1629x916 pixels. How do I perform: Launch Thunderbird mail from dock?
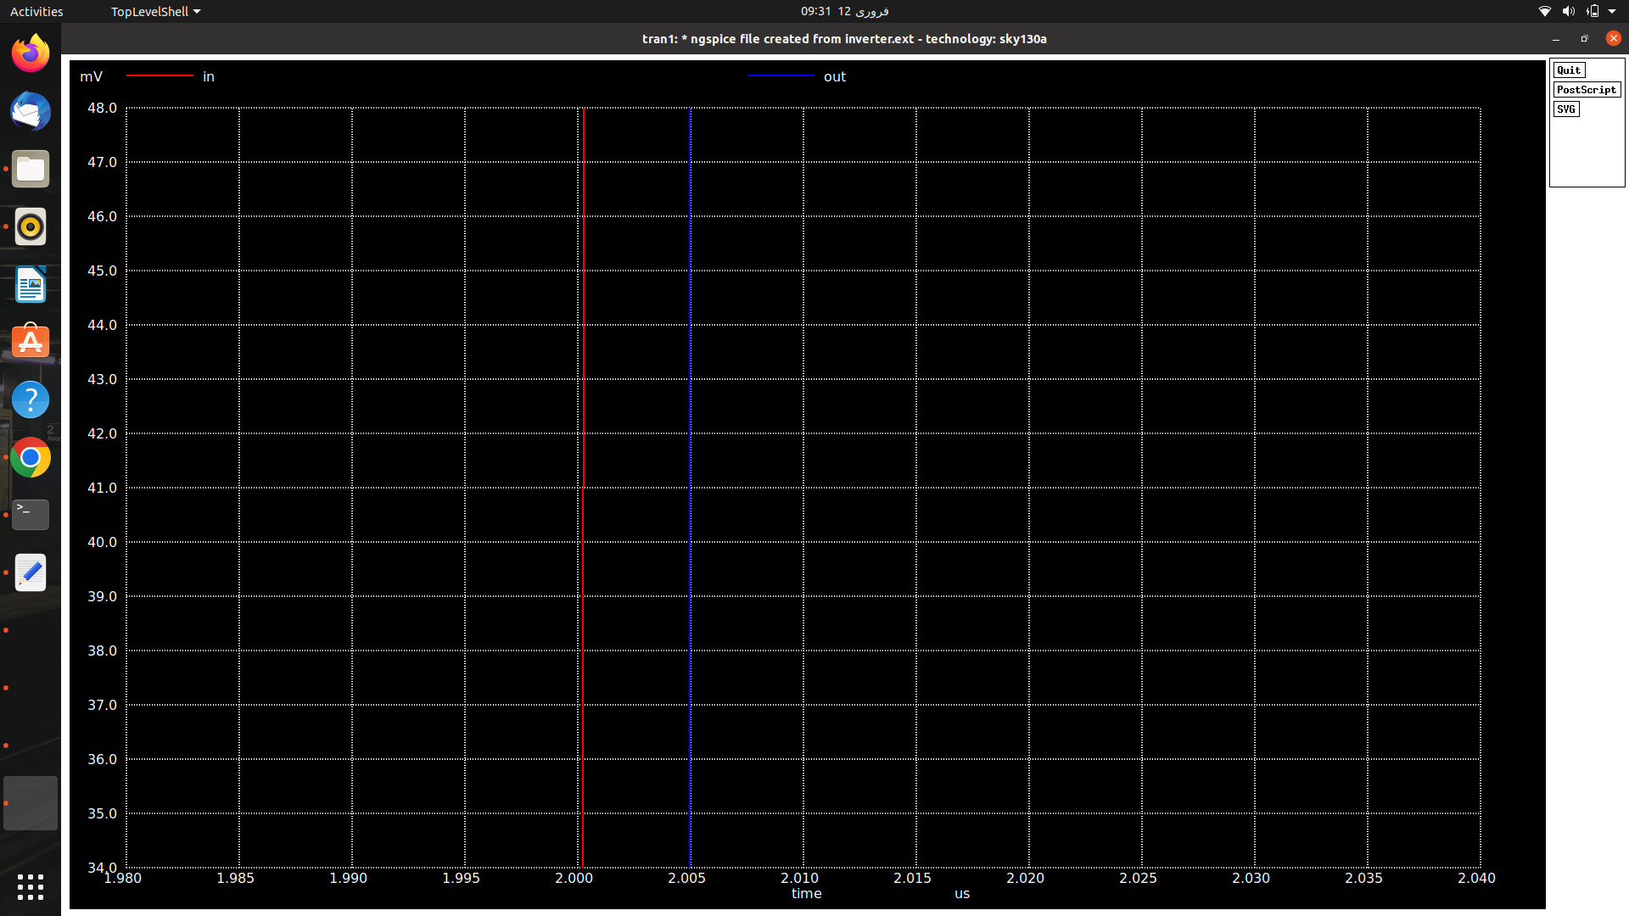pyautogui.click(x=31, y=111)
